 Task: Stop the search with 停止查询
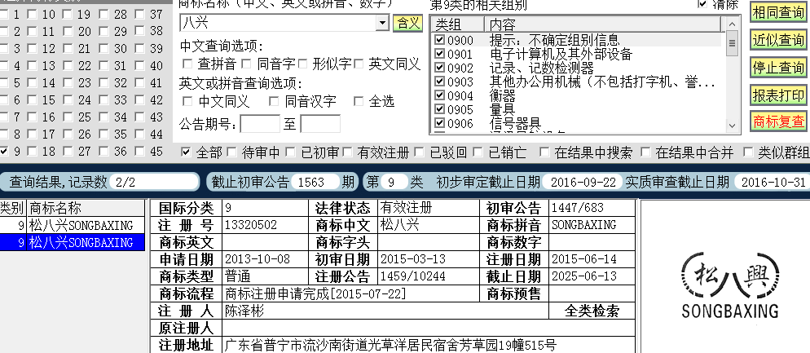point(778,67)
